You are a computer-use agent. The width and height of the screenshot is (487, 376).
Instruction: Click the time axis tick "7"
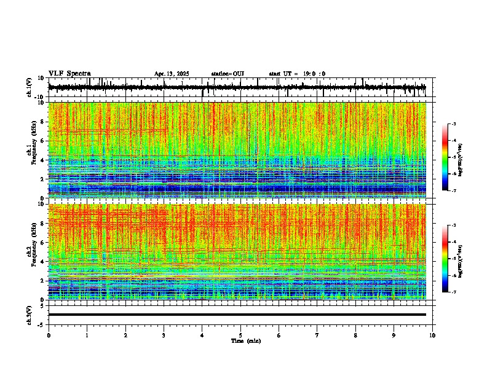coord(317,335)
